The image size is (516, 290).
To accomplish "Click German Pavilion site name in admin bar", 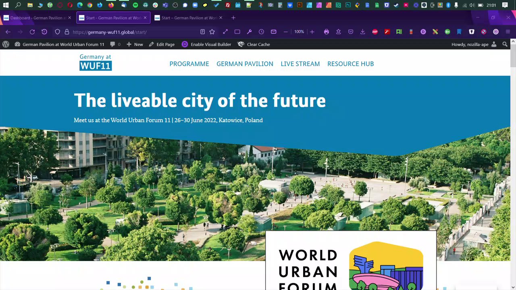I will [x=59, y=44].
